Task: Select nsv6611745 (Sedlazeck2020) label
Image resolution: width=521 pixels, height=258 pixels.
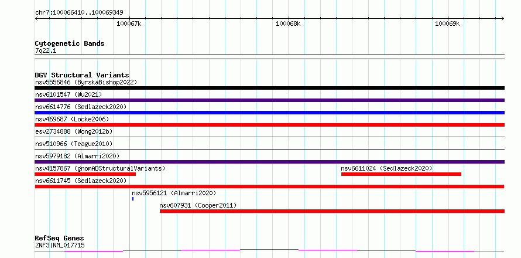Action: coord(81,181)
